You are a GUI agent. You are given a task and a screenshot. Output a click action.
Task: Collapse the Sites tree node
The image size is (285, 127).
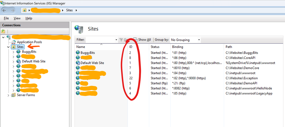(x=8, y=47)
